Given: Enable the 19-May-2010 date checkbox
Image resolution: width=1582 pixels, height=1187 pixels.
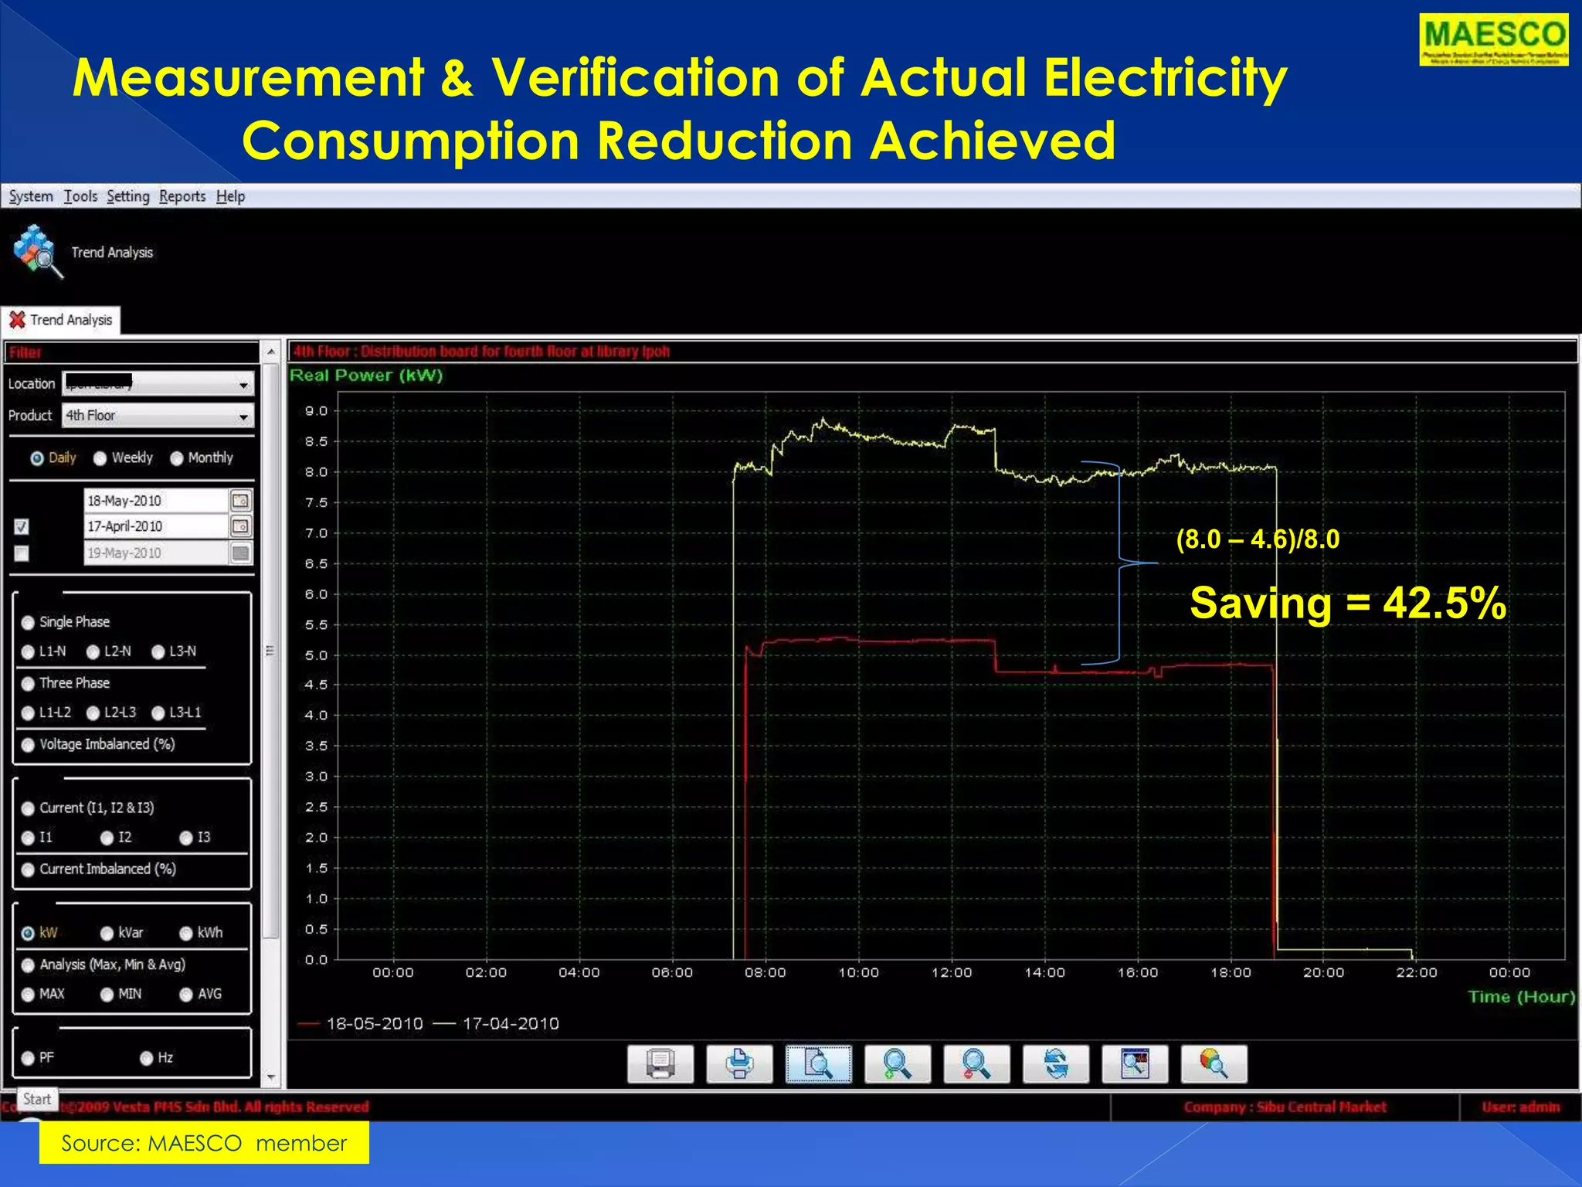Looking at the screenshot, I should pyautogui.click(x=22, y=553).
